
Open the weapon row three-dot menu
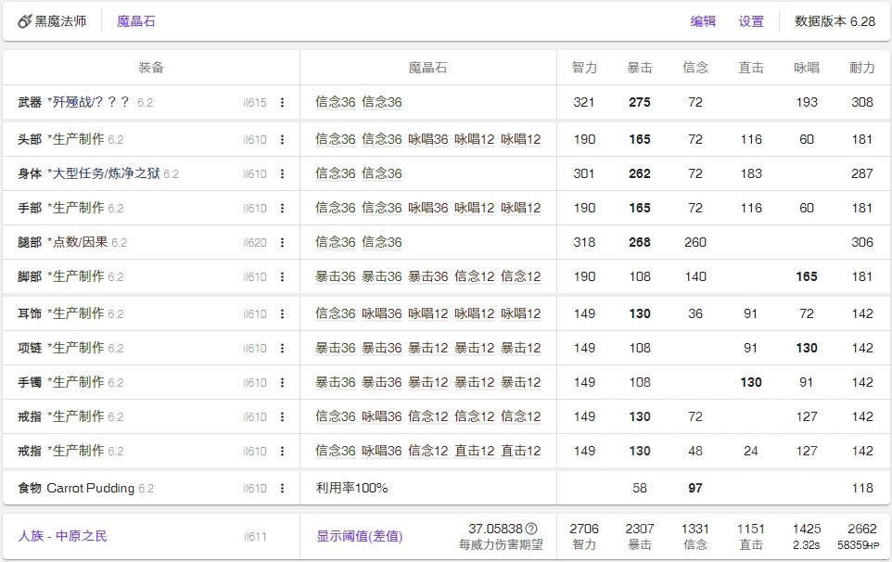(x=283, y=103)
